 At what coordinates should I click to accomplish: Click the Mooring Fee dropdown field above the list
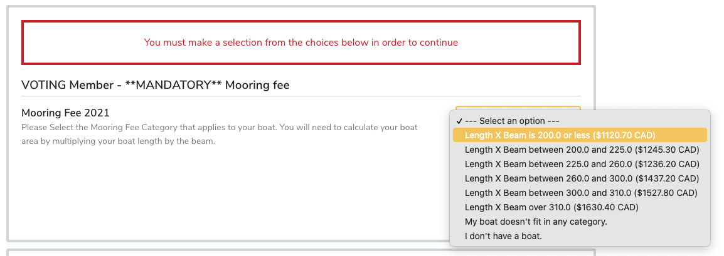[518, 109]
